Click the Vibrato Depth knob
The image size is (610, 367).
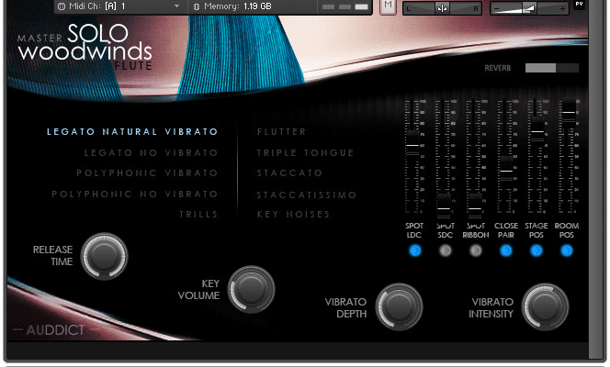coord(399,307)
